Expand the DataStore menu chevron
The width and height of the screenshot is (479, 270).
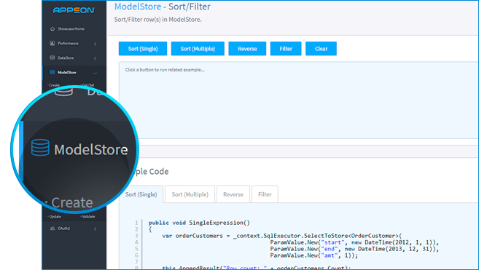(95, 58)
